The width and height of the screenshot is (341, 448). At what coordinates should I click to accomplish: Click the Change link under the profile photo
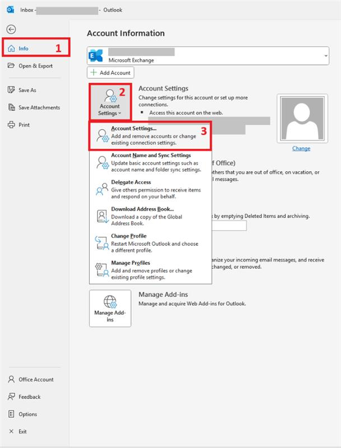(x=301, y=148)
